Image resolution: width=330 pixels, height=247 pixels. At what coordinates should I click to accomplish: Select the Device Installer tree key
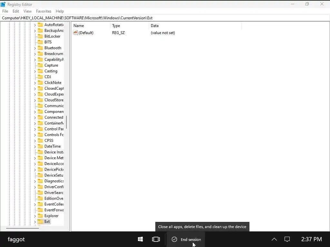(x=54, y=152)
